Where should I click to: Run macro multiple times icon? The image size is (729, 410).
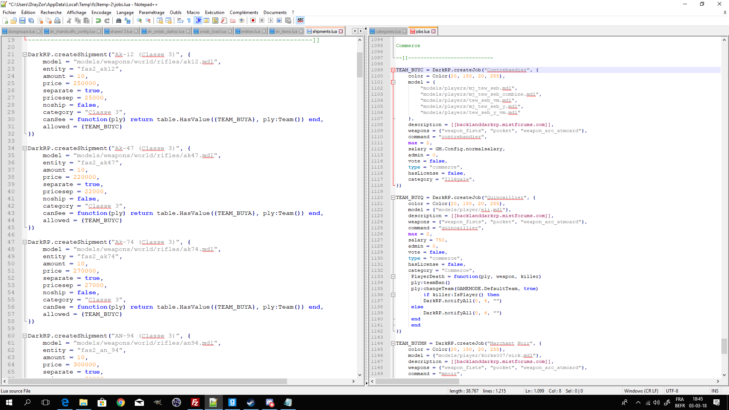[279, 20]
